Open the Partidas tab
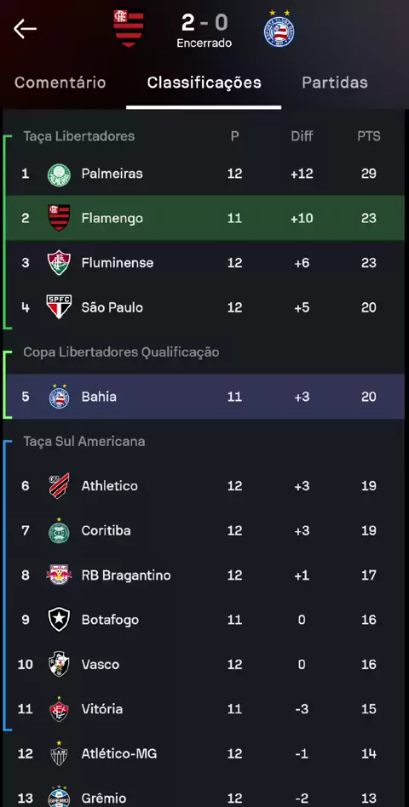The image size is (409, 807). coord(335,83)
